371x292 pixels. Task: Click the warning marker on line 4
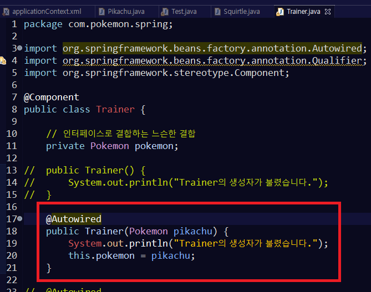[3, 60]
